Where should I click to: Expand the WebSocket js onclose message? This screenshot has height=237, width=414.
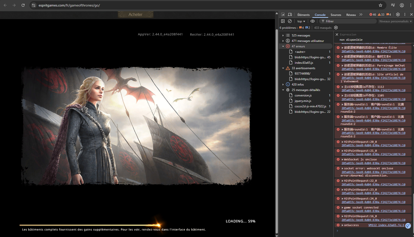(x=343, y=159)
